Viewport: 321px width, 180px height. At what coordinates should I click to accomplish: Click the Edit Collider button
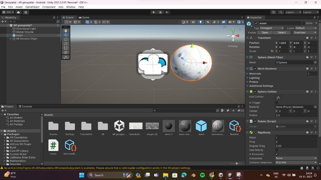click(278, 97)
